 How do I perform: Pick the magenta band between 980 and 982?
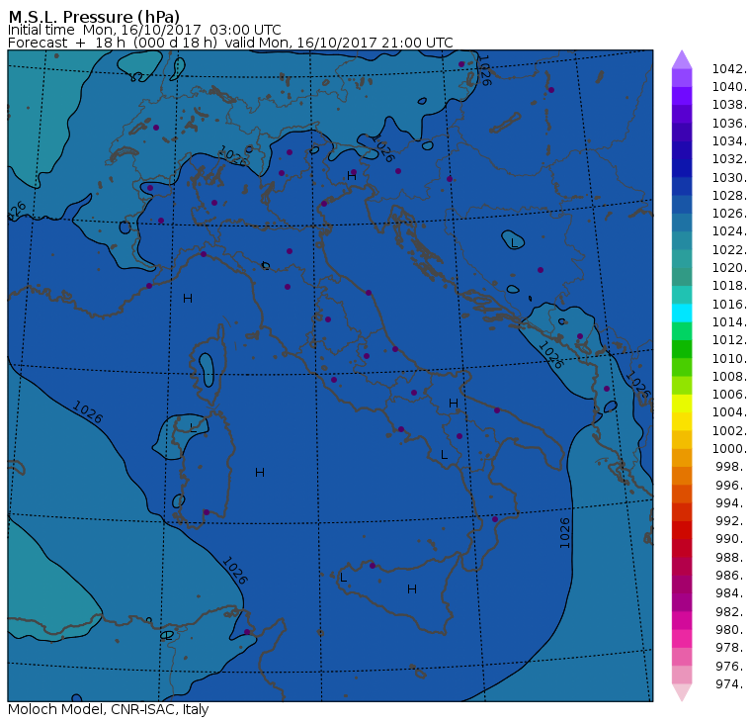click(682, 620)
